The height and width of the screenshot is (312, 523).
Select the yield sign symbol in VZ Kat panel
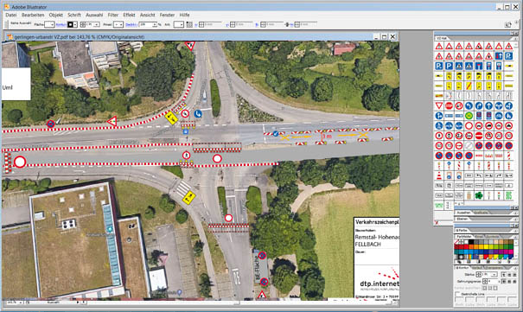click(439, 106)
